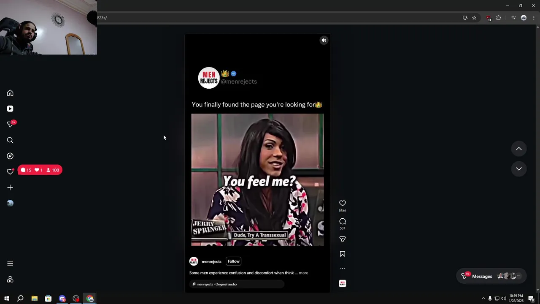Viewport: 540px width, 304px height.
Task: Open the three-dot options on the reel
Action: click(343, 269)
